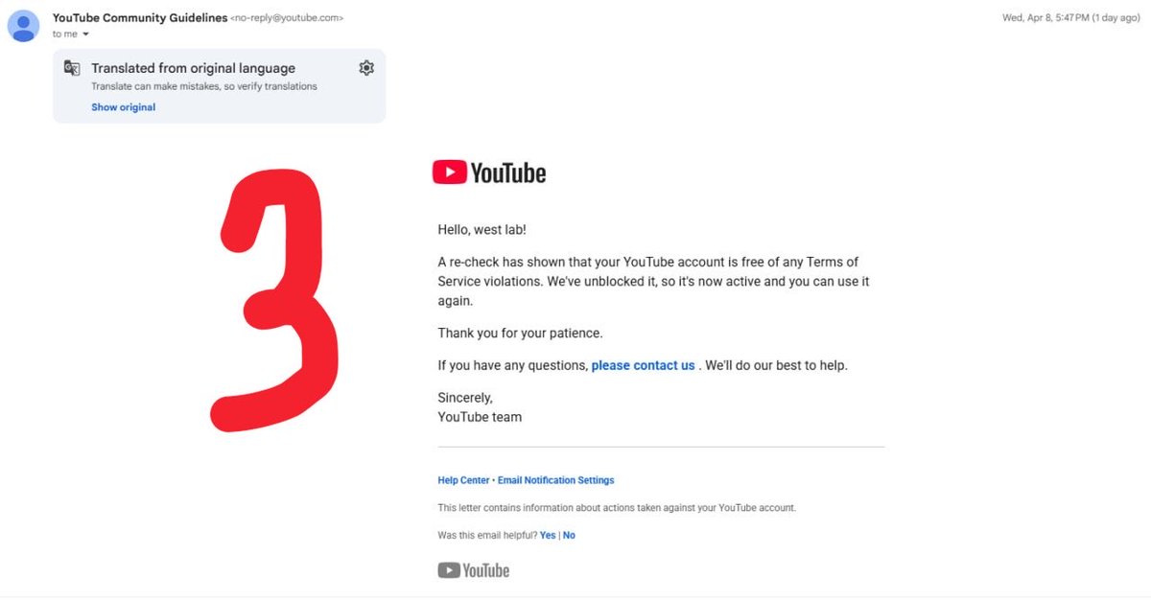Click the 'Hello, west lab!' greeting
This screenshot has height=600, width=1151.
pyautogui.click(x=482, y=230)
